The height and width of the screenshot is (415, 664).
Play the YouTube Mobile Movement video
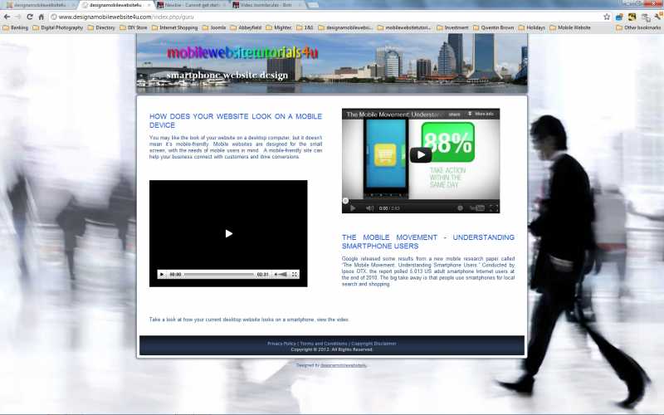click(x=421, y=155)
